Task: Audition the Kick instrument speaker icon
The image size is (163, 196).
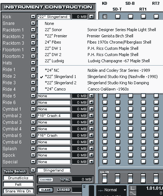Action: [x=91, y=16]
